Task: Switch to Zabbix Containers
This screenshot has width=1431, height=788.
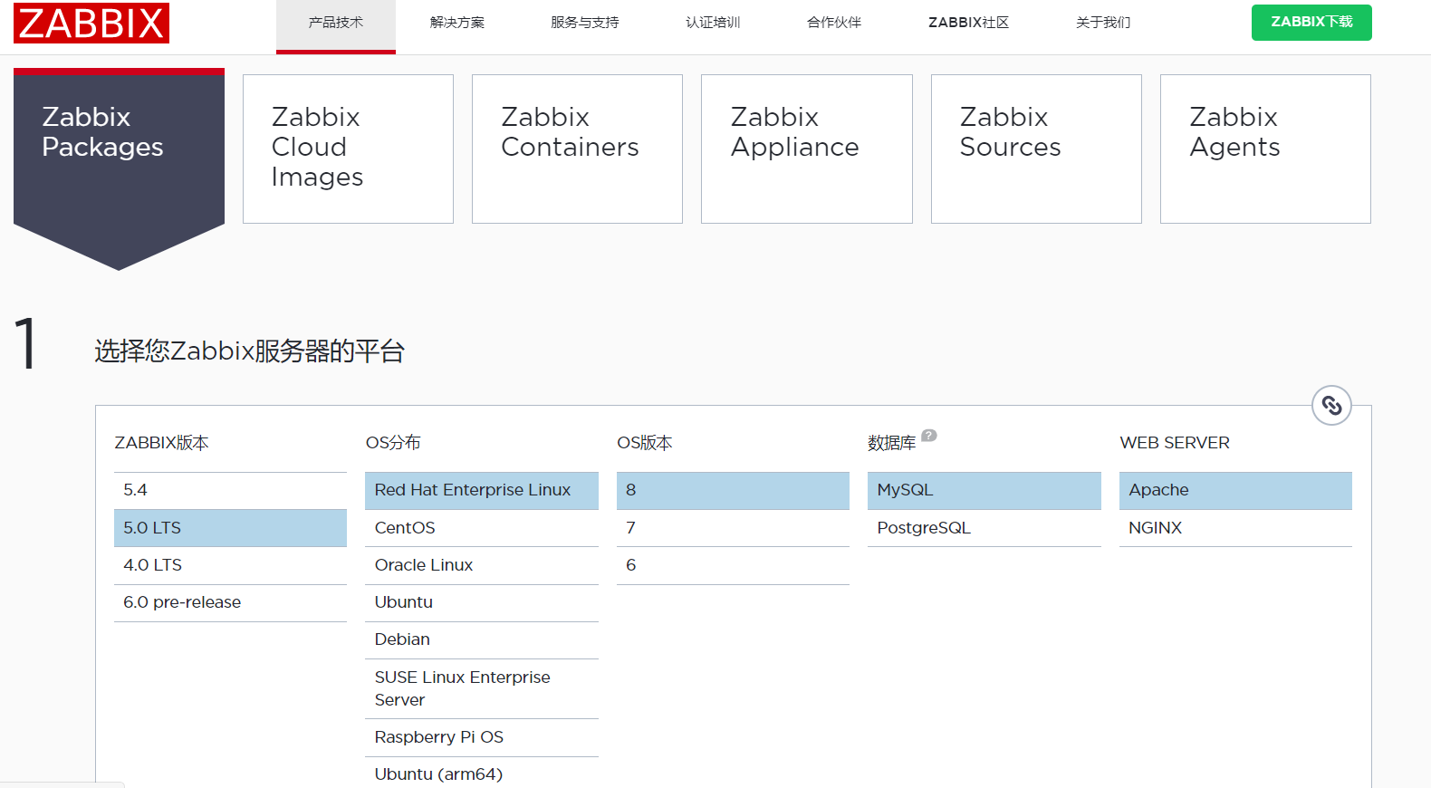Action: 577,149
